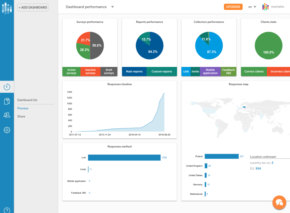290x213 pixels.
Task: Toggle the Invite collectors legend item
Action: [x=195, y=72]
